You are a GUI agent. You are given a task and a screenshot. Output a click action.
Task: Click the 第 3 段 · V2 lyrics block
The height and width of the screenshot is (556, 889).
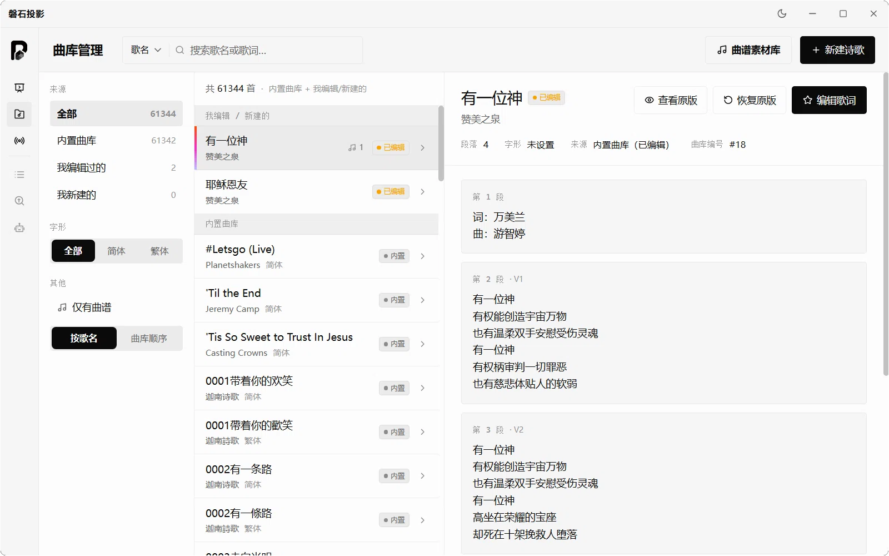(x=663, y=483)
